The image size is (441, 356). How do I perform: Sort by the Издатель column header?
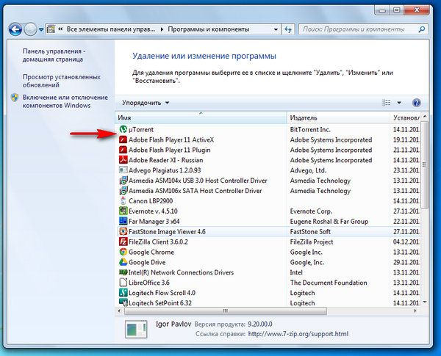pyautogui.click(x=338, y=117)
